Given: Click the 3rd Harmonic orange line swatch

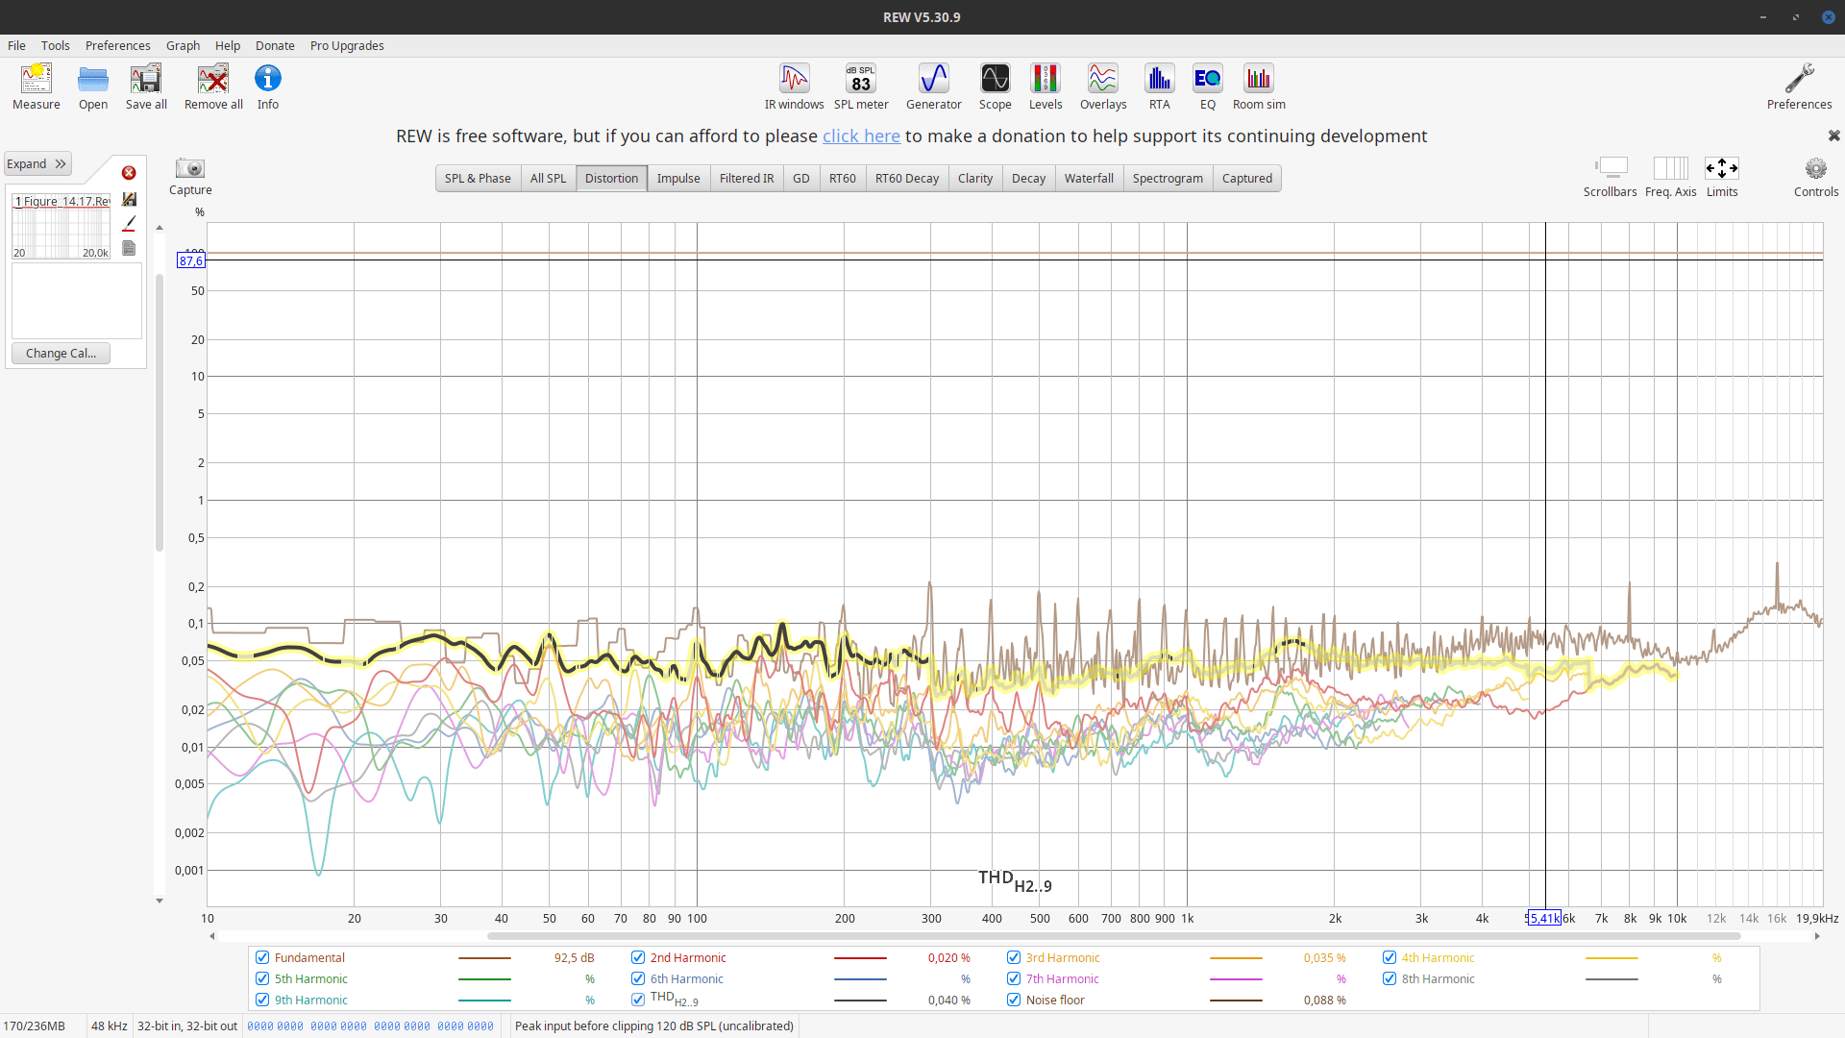Looking at the screenshot, I should pyautogui.click(x=1236, y=958).
